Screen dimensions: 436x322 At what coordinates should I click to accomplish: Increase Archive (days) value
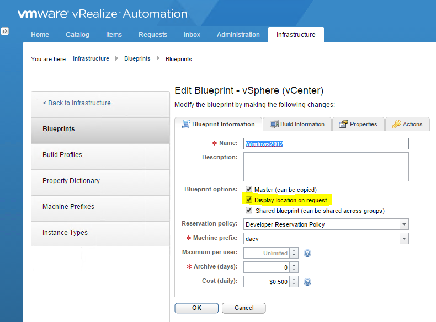pyautogui.click(x=294, y=265)
